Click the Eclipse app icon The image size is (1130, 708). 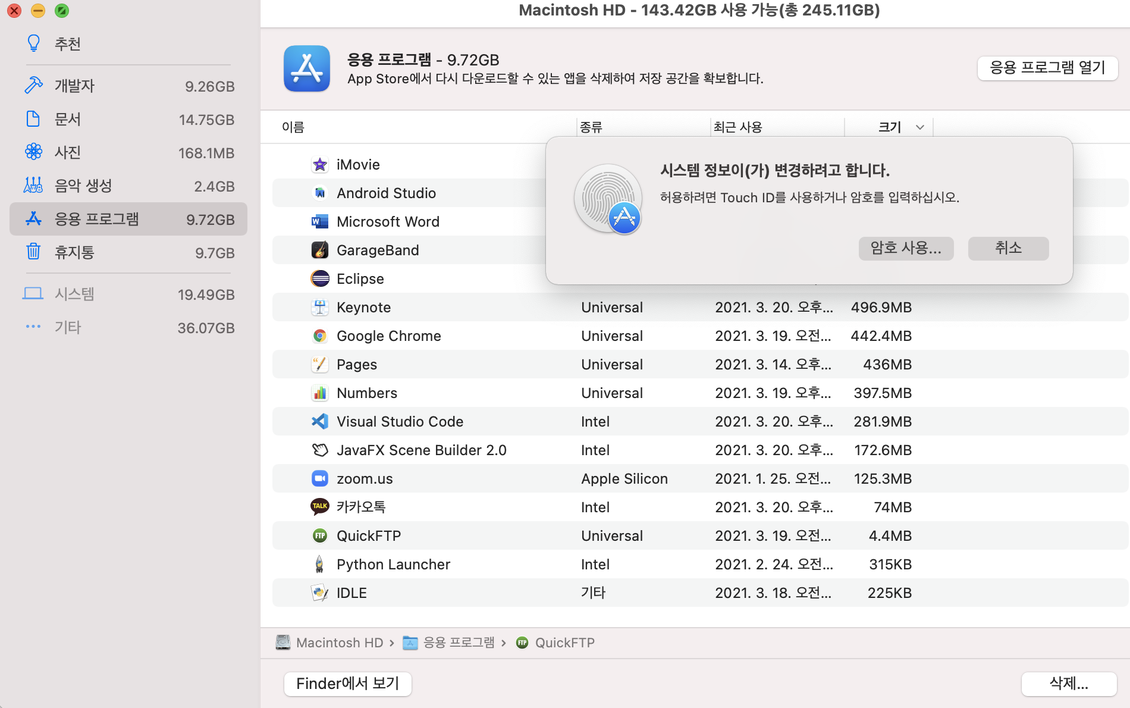point(320,279)
